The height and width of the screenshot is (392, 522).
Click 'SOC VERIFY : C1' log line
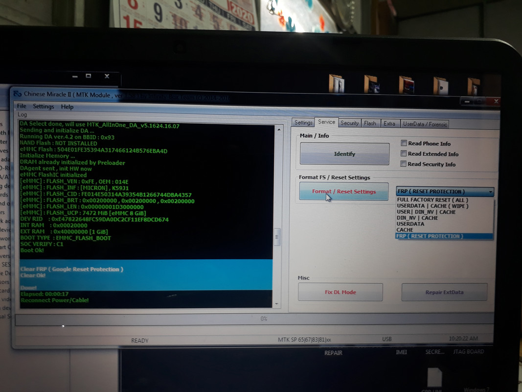tap(41, 244)
